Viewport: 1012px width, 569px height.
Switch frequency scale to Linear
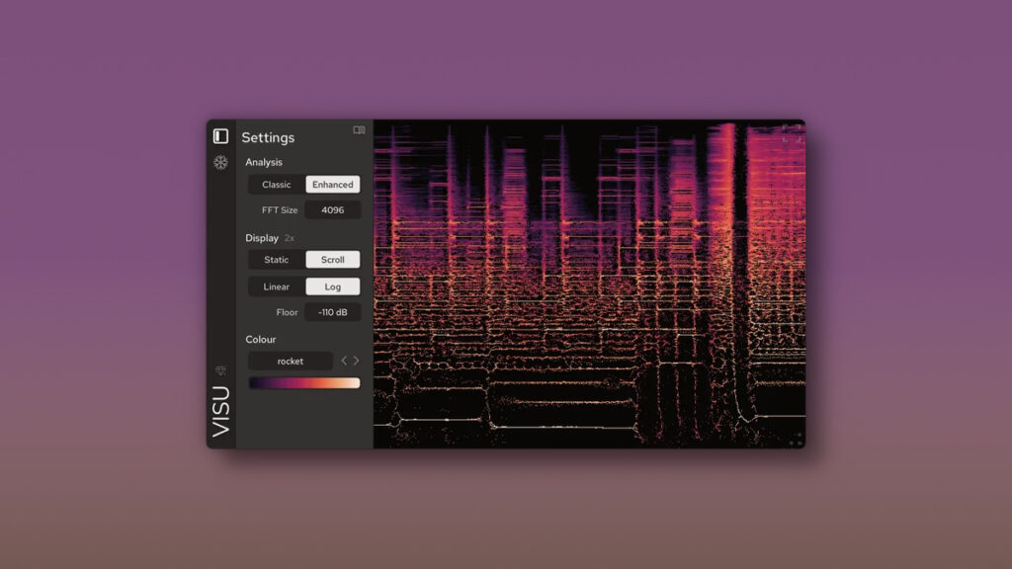point(277,286)
